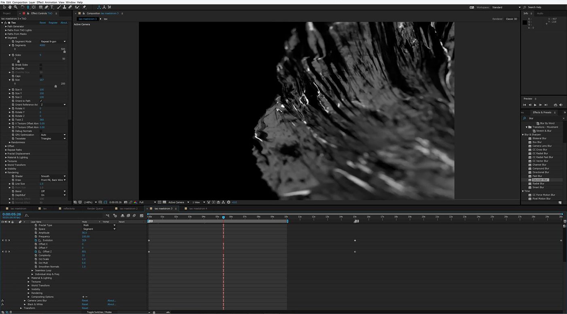Open the Workspace Standard dropdown

(506, 7)
